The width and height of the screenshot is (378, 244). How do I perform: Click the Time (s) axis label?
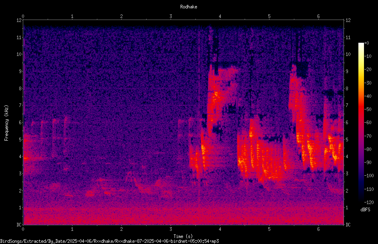183,236
